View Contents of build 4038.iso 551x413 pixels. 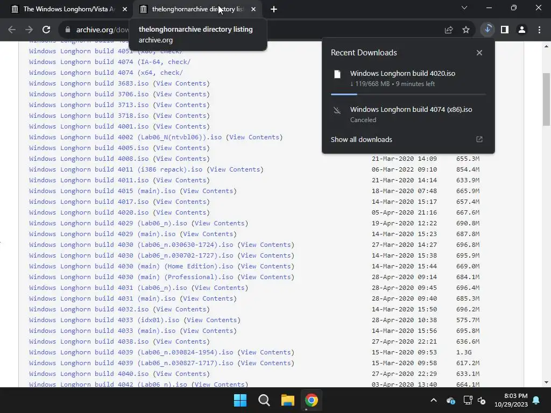[x=181, y=341]
